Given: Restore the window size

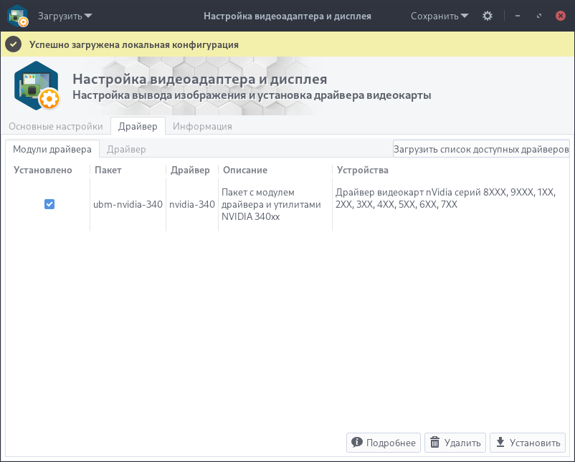Looking at the screenshot, I should click(x=538, y=16).
